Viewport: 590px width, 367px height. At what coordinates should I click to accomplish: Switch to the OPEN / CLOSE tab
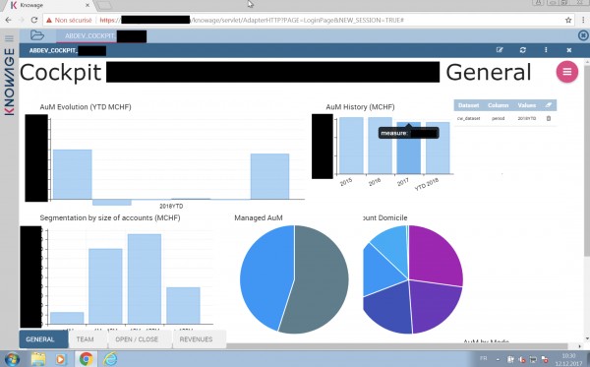click(137, 339)
